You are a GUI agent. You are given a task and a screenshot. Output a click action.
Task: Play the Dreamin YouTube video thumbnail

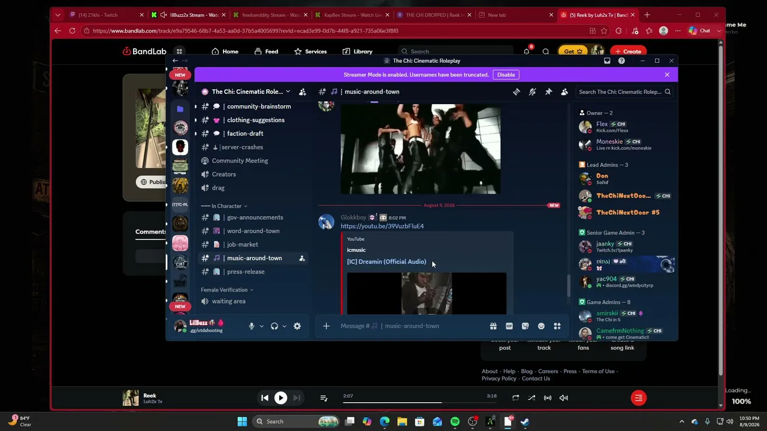(427, 293)
